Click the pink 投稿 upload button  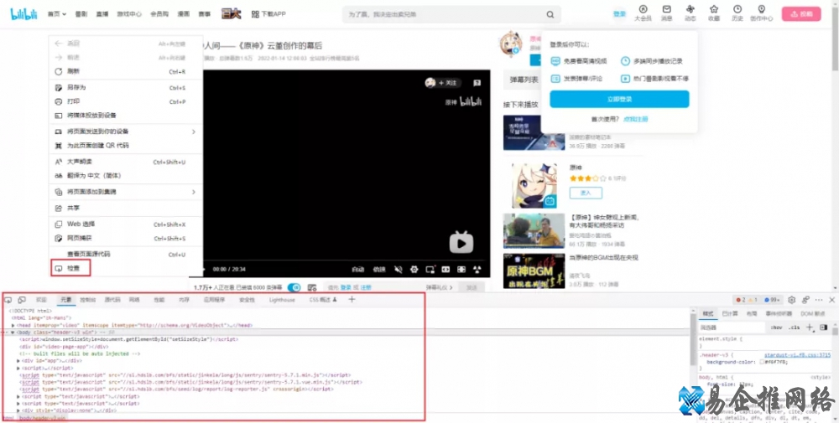point(801,14)
